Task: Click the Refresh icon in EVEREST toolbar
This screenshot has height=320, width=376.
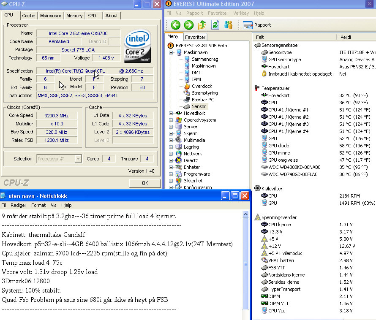Action: tap(215, 25)
